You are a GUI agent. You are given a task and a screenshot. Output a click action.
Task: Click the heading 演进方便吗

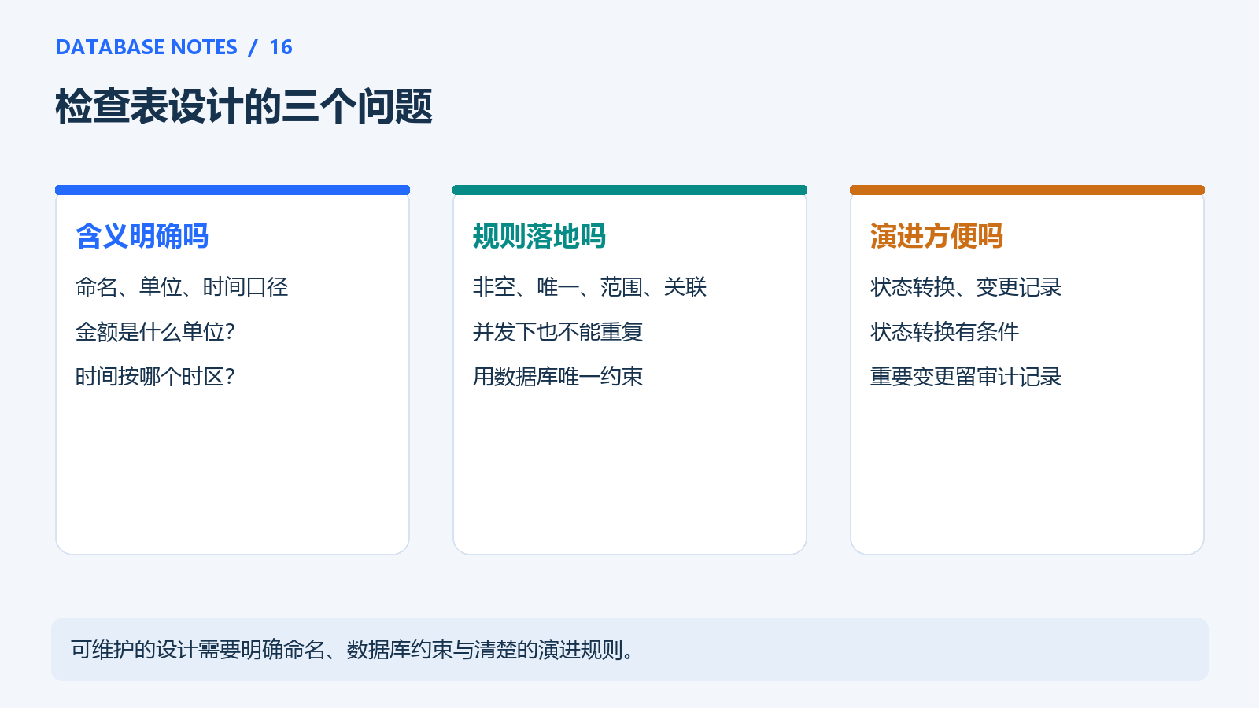pyautogui.click(x=937, y=236)
